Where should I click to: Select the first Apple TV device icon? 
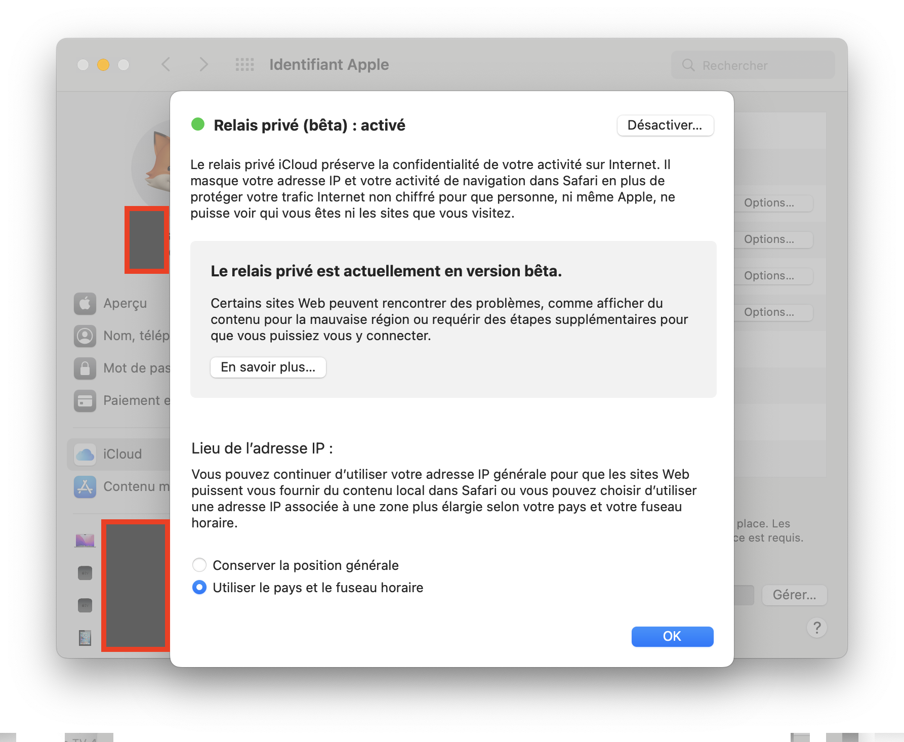85,573
